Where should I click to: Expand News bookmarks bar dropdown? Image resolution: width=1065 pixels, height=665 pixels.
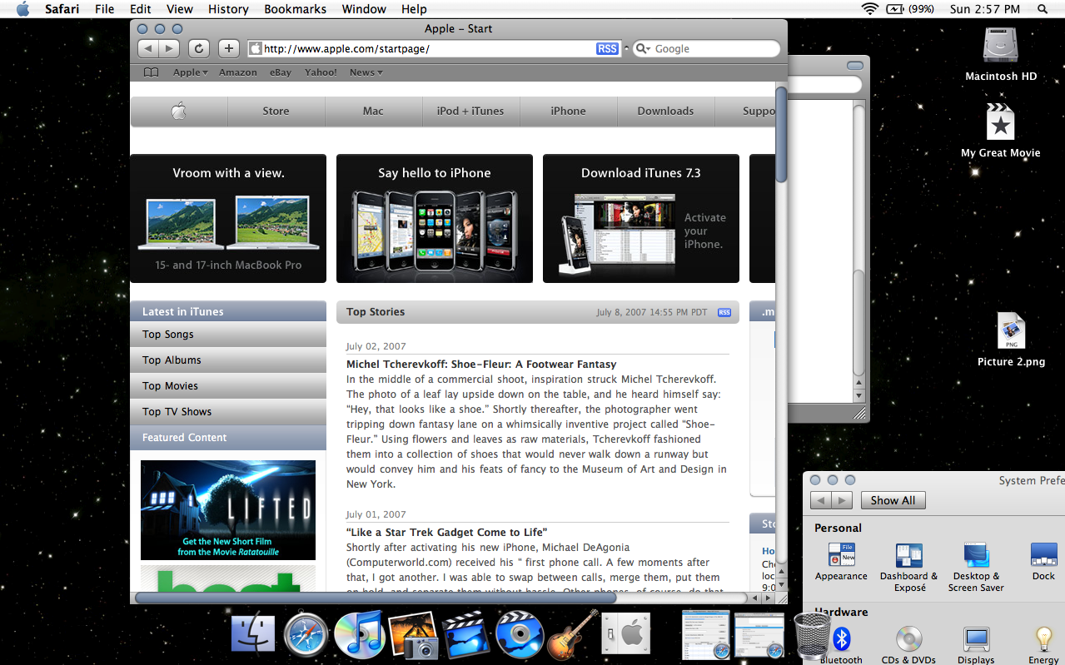[x=366, y=72]
